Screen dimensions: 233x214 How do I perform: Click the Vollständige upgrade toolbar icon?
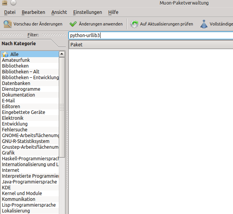coord(204,24)
